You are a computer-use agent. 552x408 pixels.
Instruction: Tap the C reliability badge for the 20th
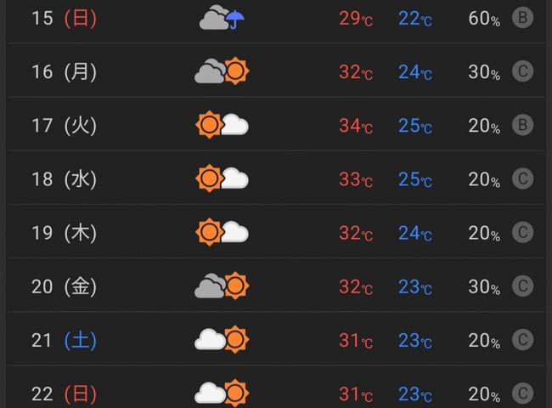522,286
